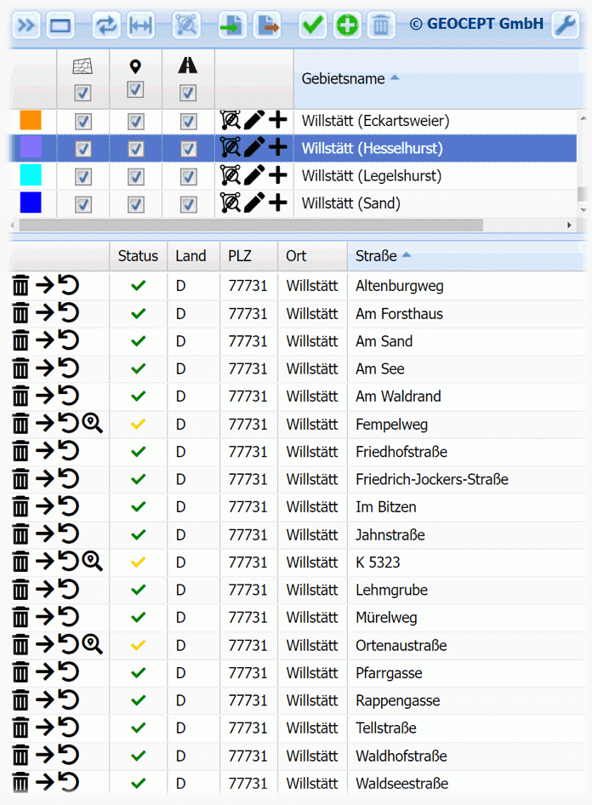Click the Status column header
The height and width of the screenshot is (805, 592).
[138, 256]
